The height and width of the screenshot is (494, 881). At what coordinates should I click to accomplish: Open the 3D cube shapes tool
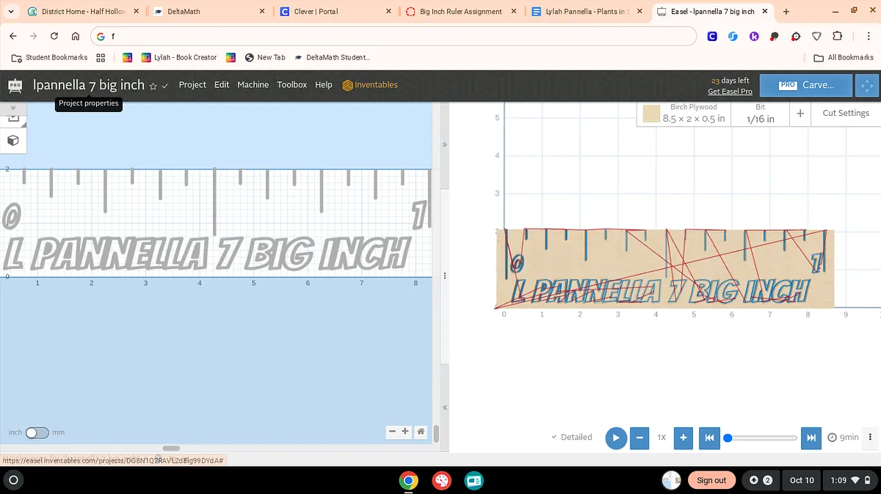pos(12,140)
